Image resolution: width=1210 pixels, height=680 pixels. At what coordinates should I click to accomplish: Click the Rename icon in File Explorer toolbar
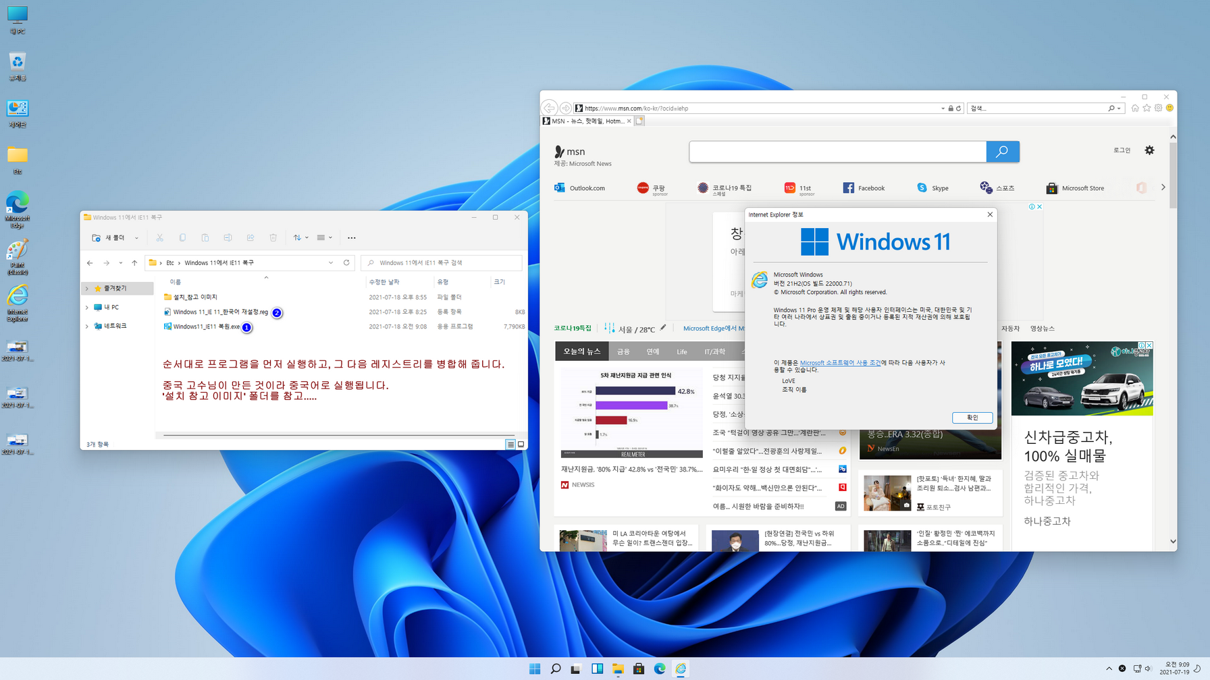click(x=228, y=237)
